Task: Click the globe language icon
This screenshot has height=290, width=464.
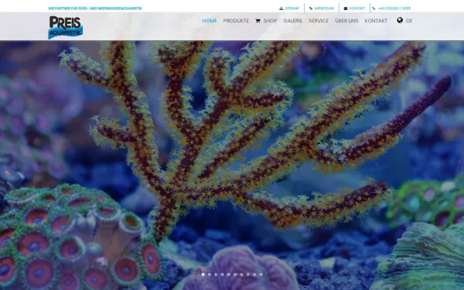Action: [x=400, y=20]
